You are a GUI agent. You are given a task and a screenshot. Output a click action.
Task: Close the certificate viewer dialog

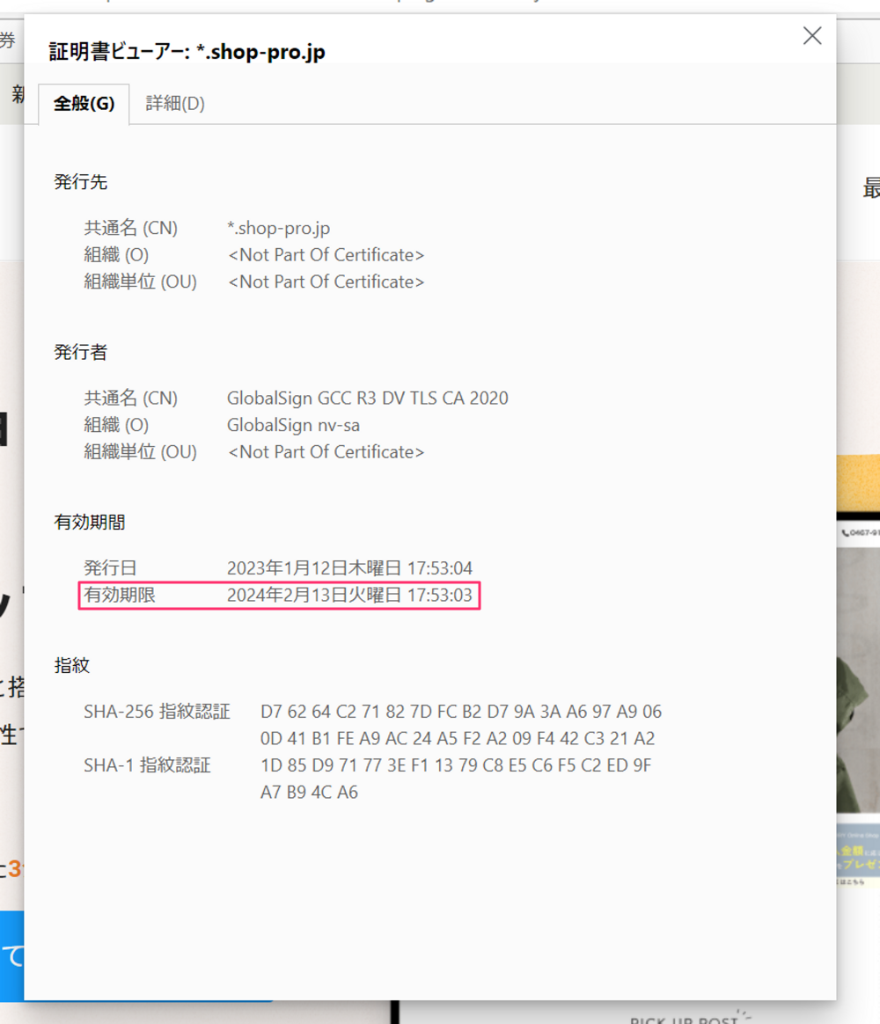(x=811, y=36)
